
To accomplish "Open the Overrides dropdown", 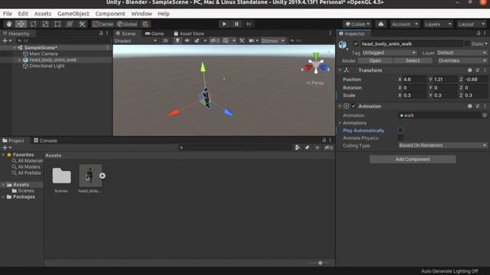I will (462, 60).
